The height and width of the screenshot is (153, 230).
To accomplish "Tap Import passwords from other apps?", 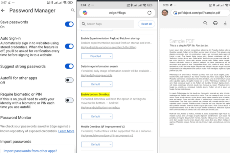I will 30,151.
